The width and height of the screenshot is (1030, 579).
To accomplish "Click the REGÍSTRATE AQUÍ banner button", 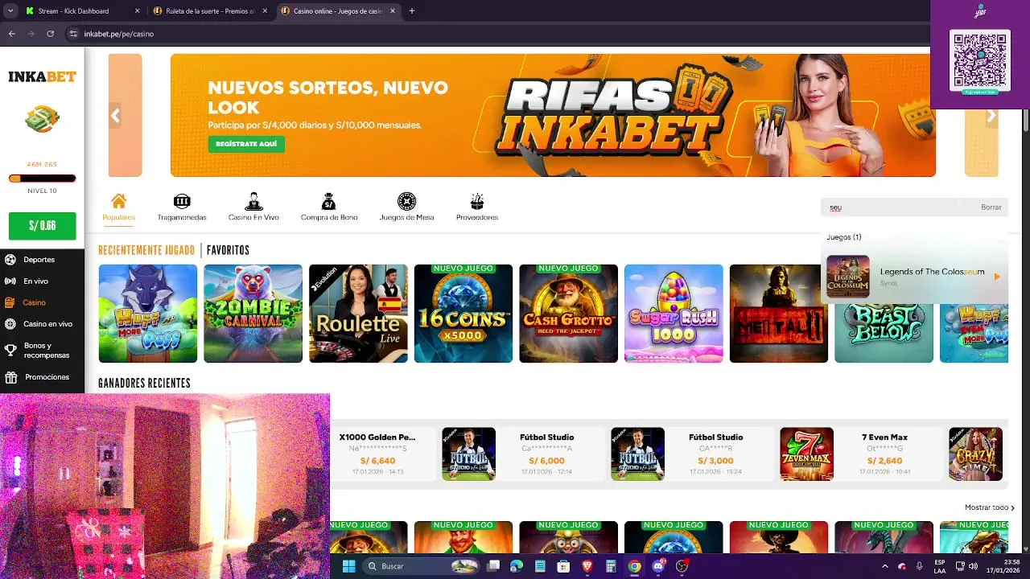I will (x=246, y=144).
